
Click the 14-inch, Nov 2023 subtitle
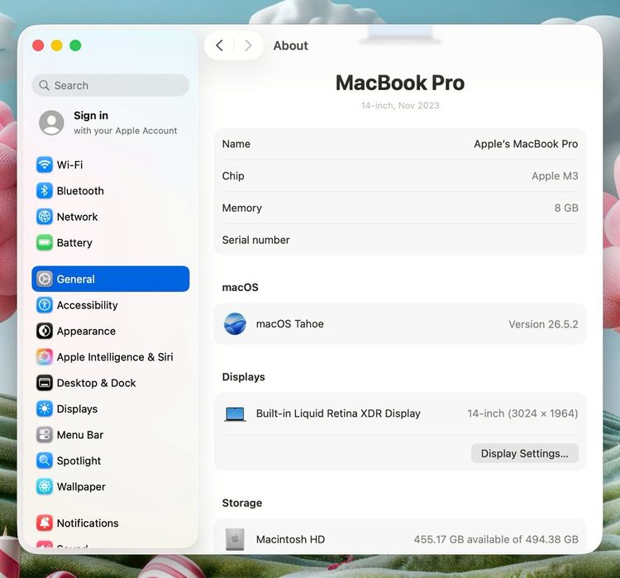[x=400, y=106]
